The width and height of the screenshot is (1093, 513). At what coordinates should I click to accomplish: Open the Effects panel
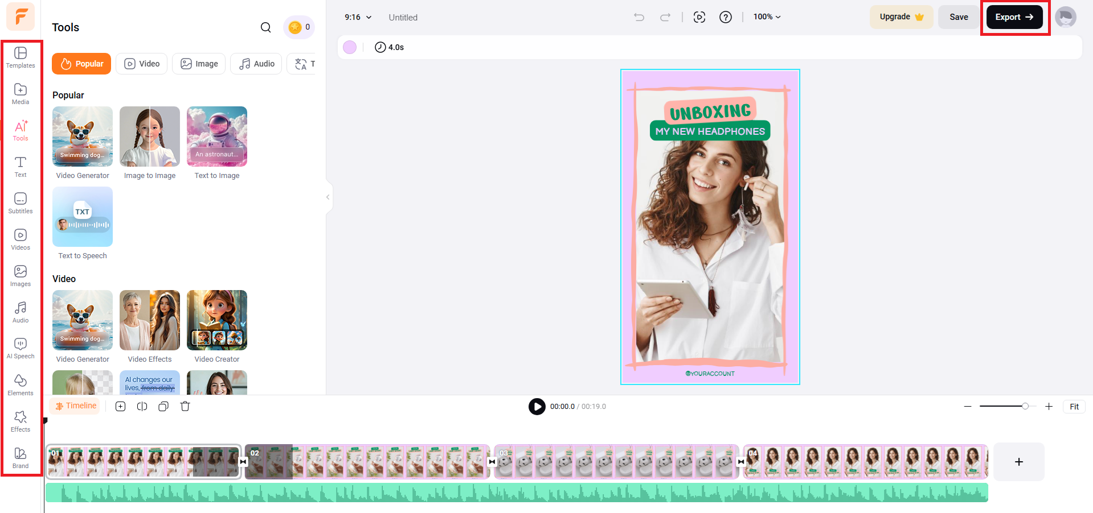[x=21, y=421]
